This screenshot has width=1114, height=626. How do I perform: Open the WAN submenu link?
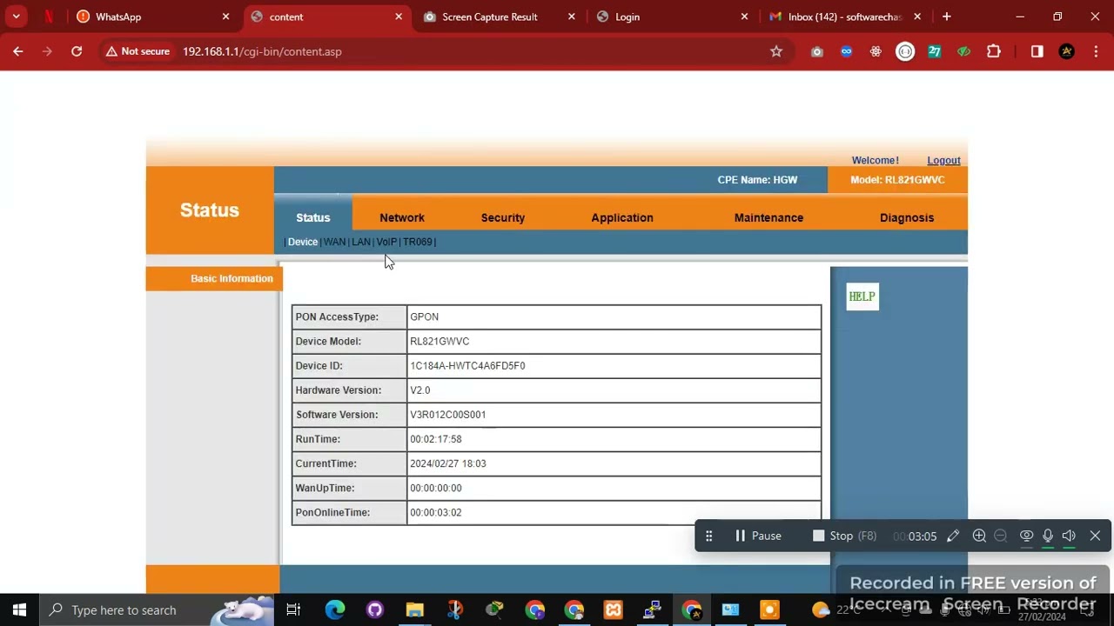tap(334, 242)
